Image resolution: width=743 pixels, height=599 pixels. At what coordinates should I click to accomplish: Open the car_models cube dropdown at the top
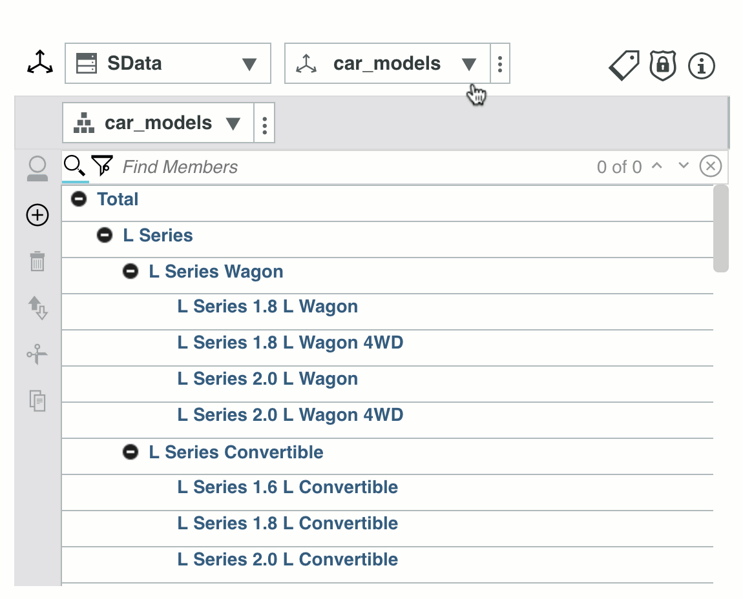[x=387, y=63]
